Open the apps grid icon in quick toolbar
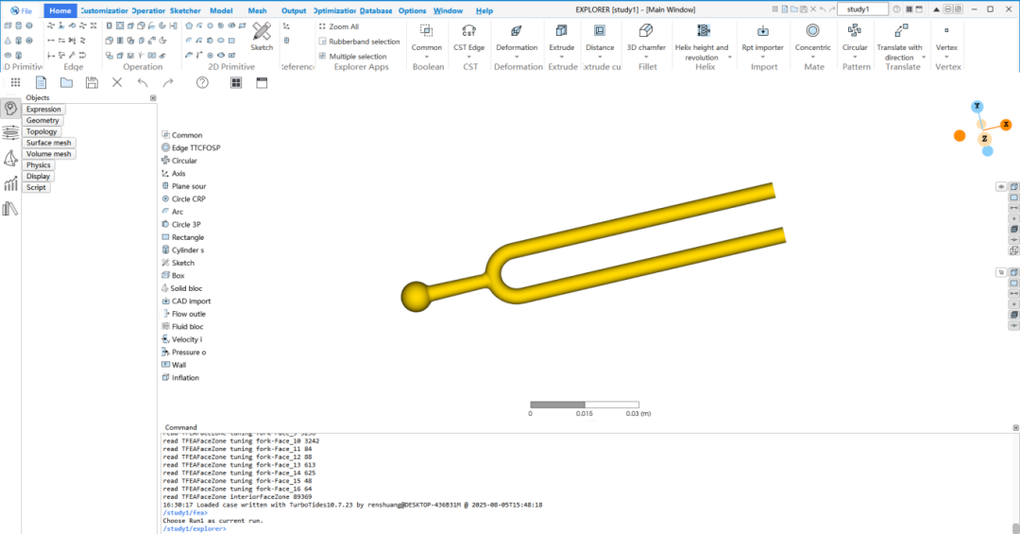The width and height of the screenshot is (1020, 534). pyautogui.click(x=16, y=83)
